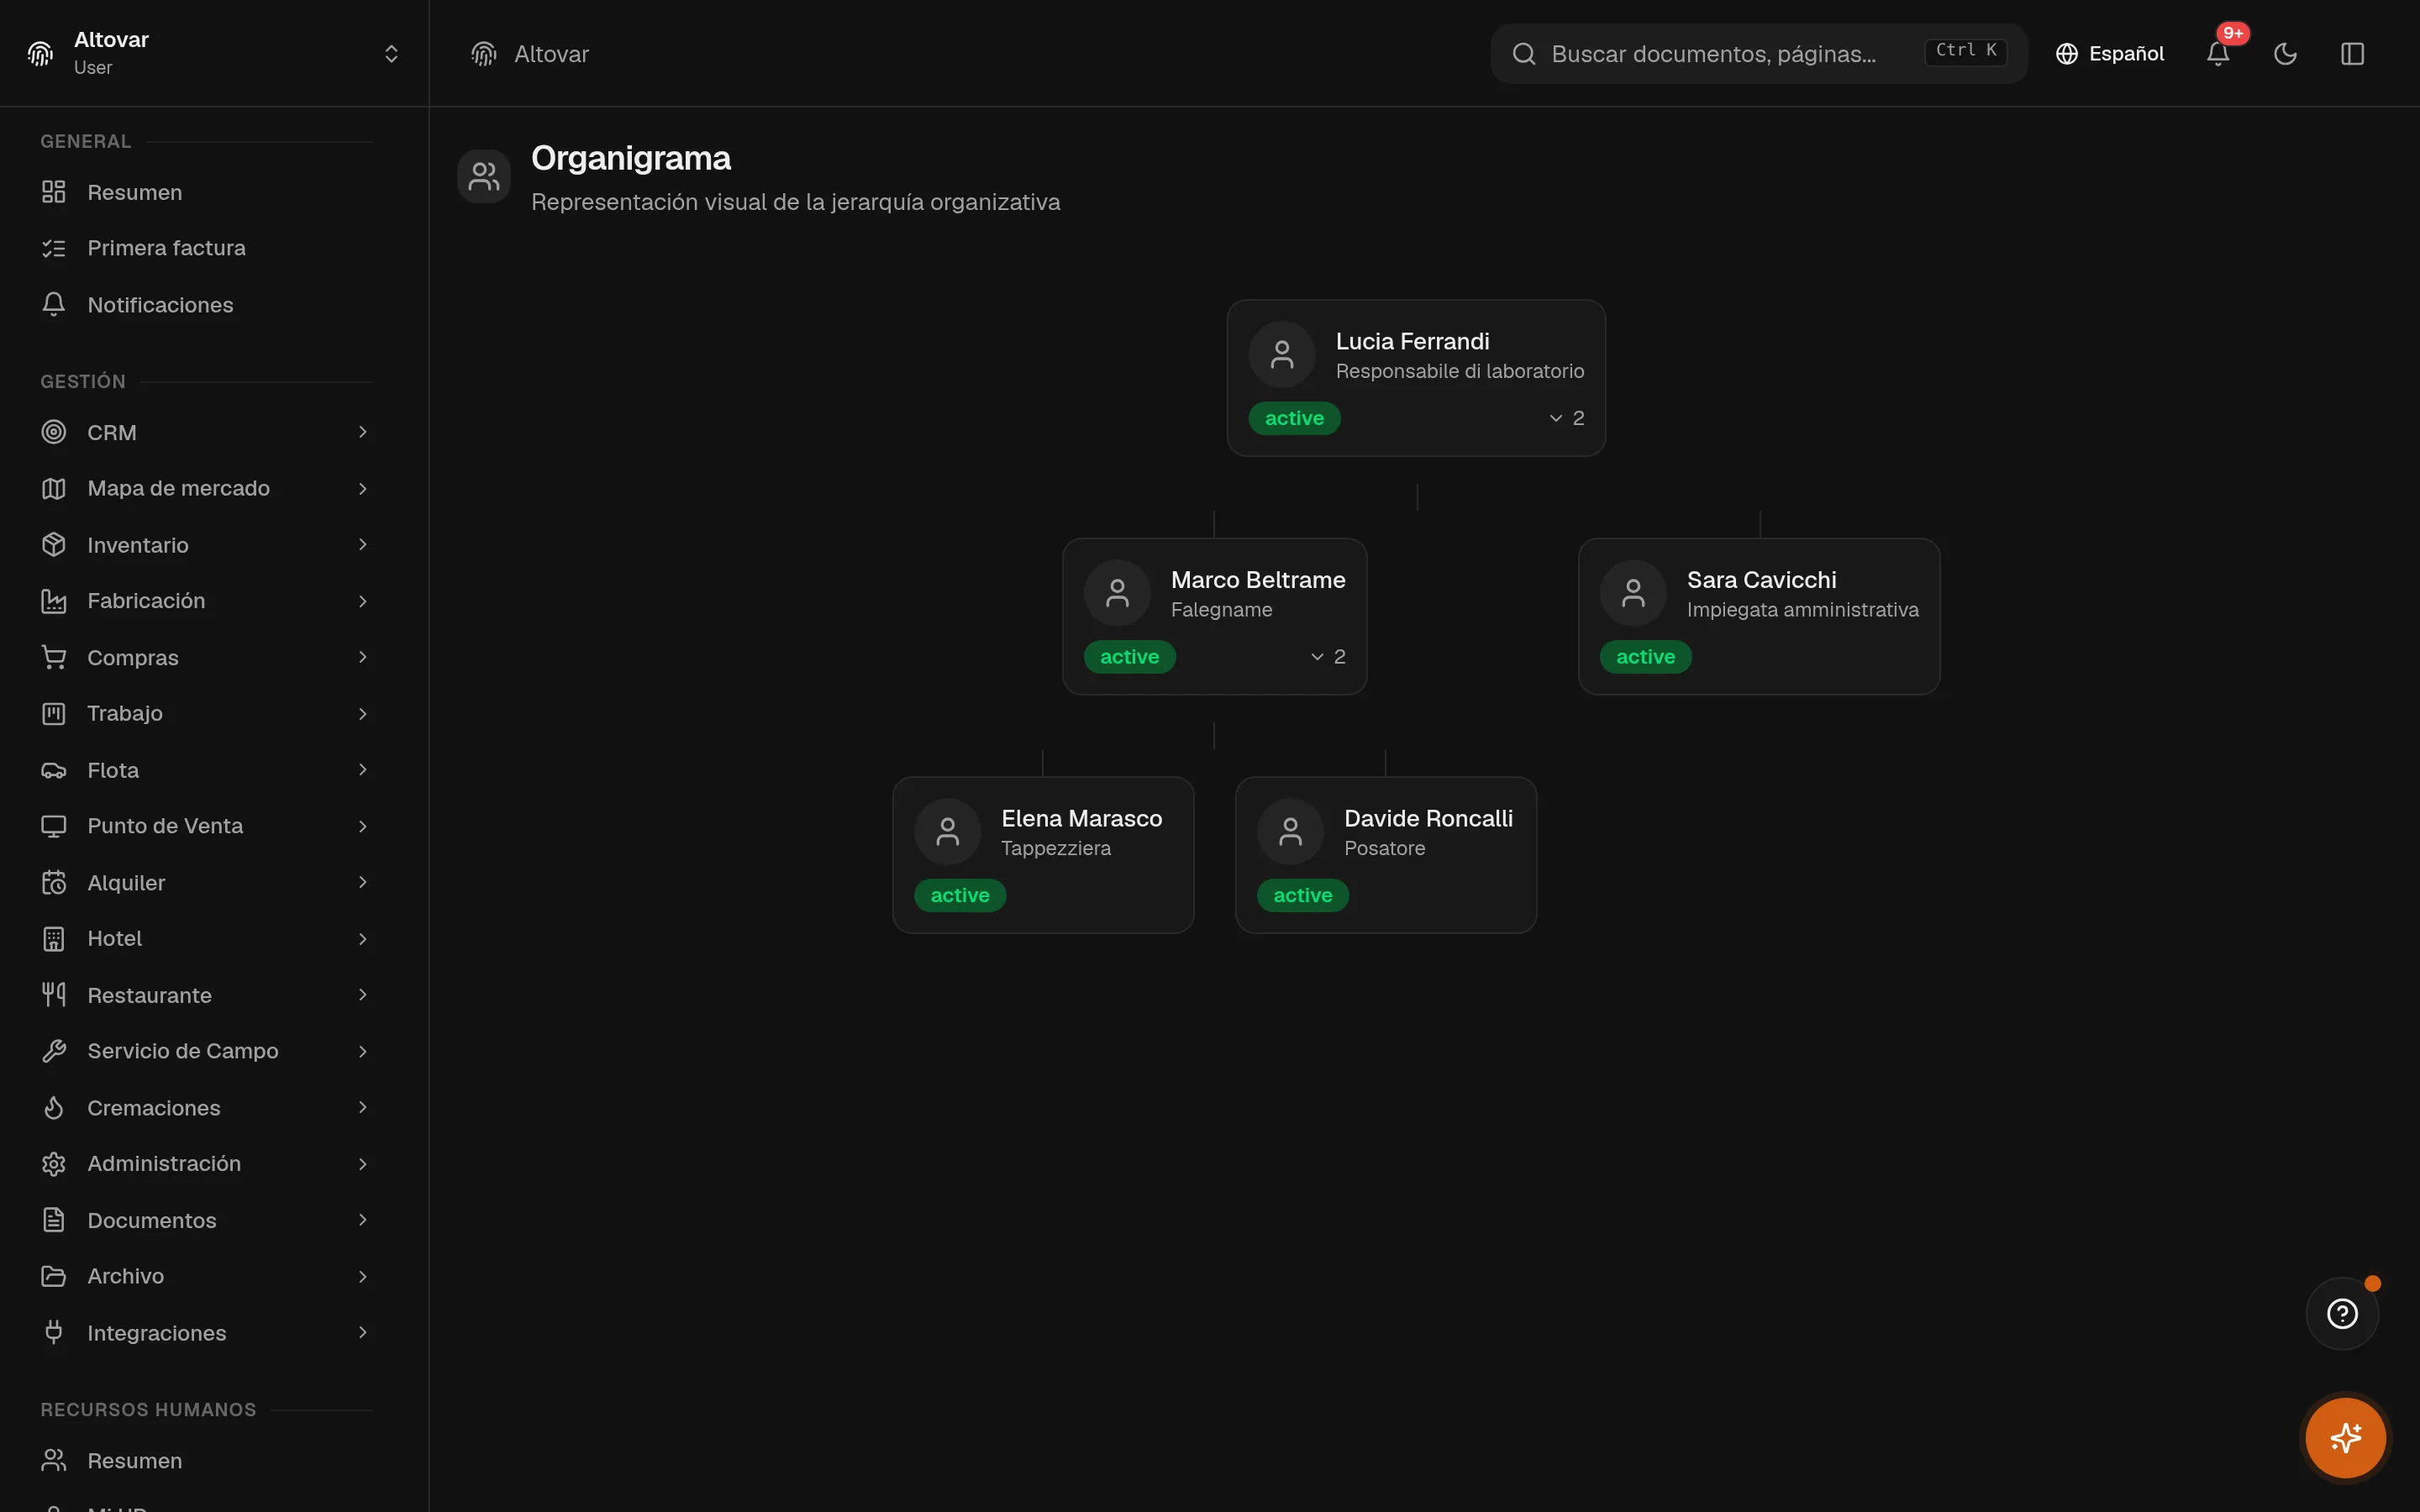Viewport: 2420px width, 1512px height.
Task: Click the search documents field
Action: point(1758,54)
